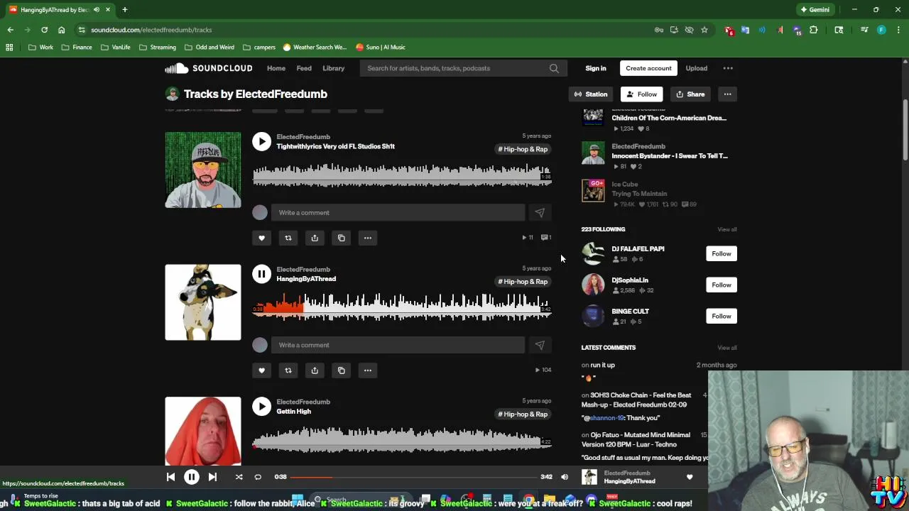Bookmark page with star icon
This screenshot has height=511, width=909.
[x=704, y=30]
